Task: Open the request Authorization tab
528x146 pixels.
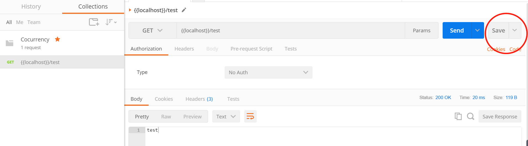Action: click(146, 49)
